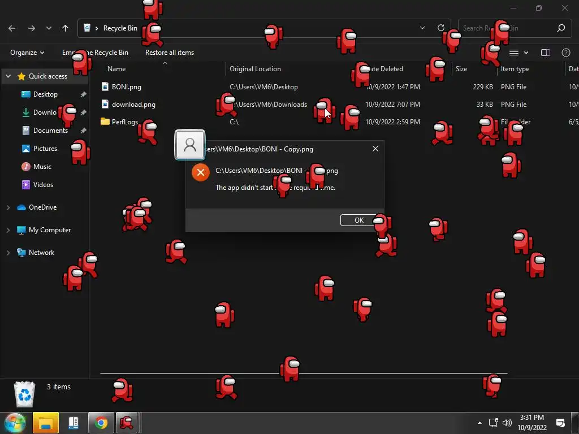Open Quick access in sidebar
Screen dimensions: 579x434
pyautogui.click(x=48, y=76)
